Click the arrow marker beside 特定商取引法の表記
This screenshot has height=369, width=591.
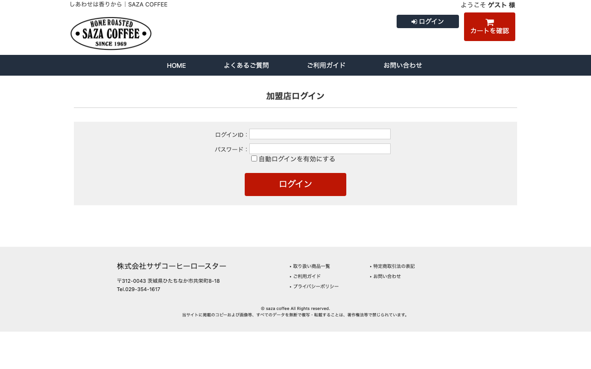(x=371, y=266)
